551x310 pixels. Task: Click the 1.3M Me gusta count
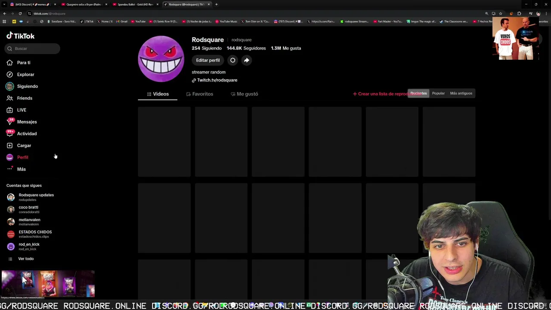(x=286, y=48)
